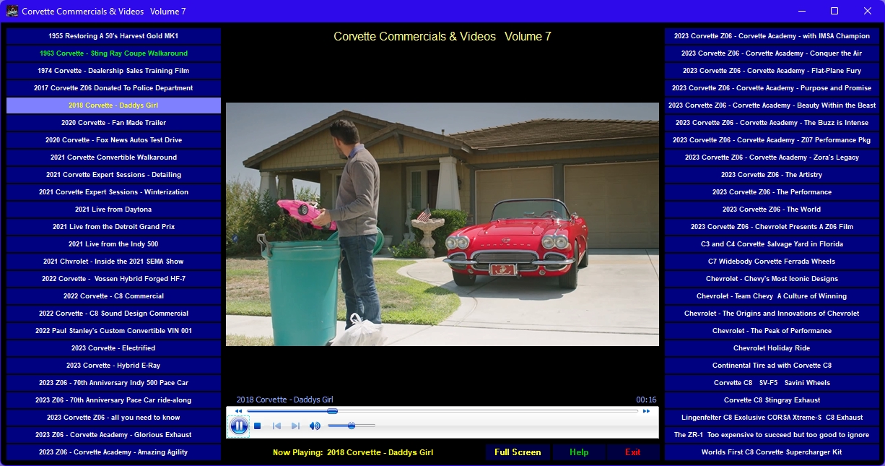Viewport: 885px width, 466px height.
Task: Play 2021 Live from the Detroit Grand Prix
Action: [113, 227]
